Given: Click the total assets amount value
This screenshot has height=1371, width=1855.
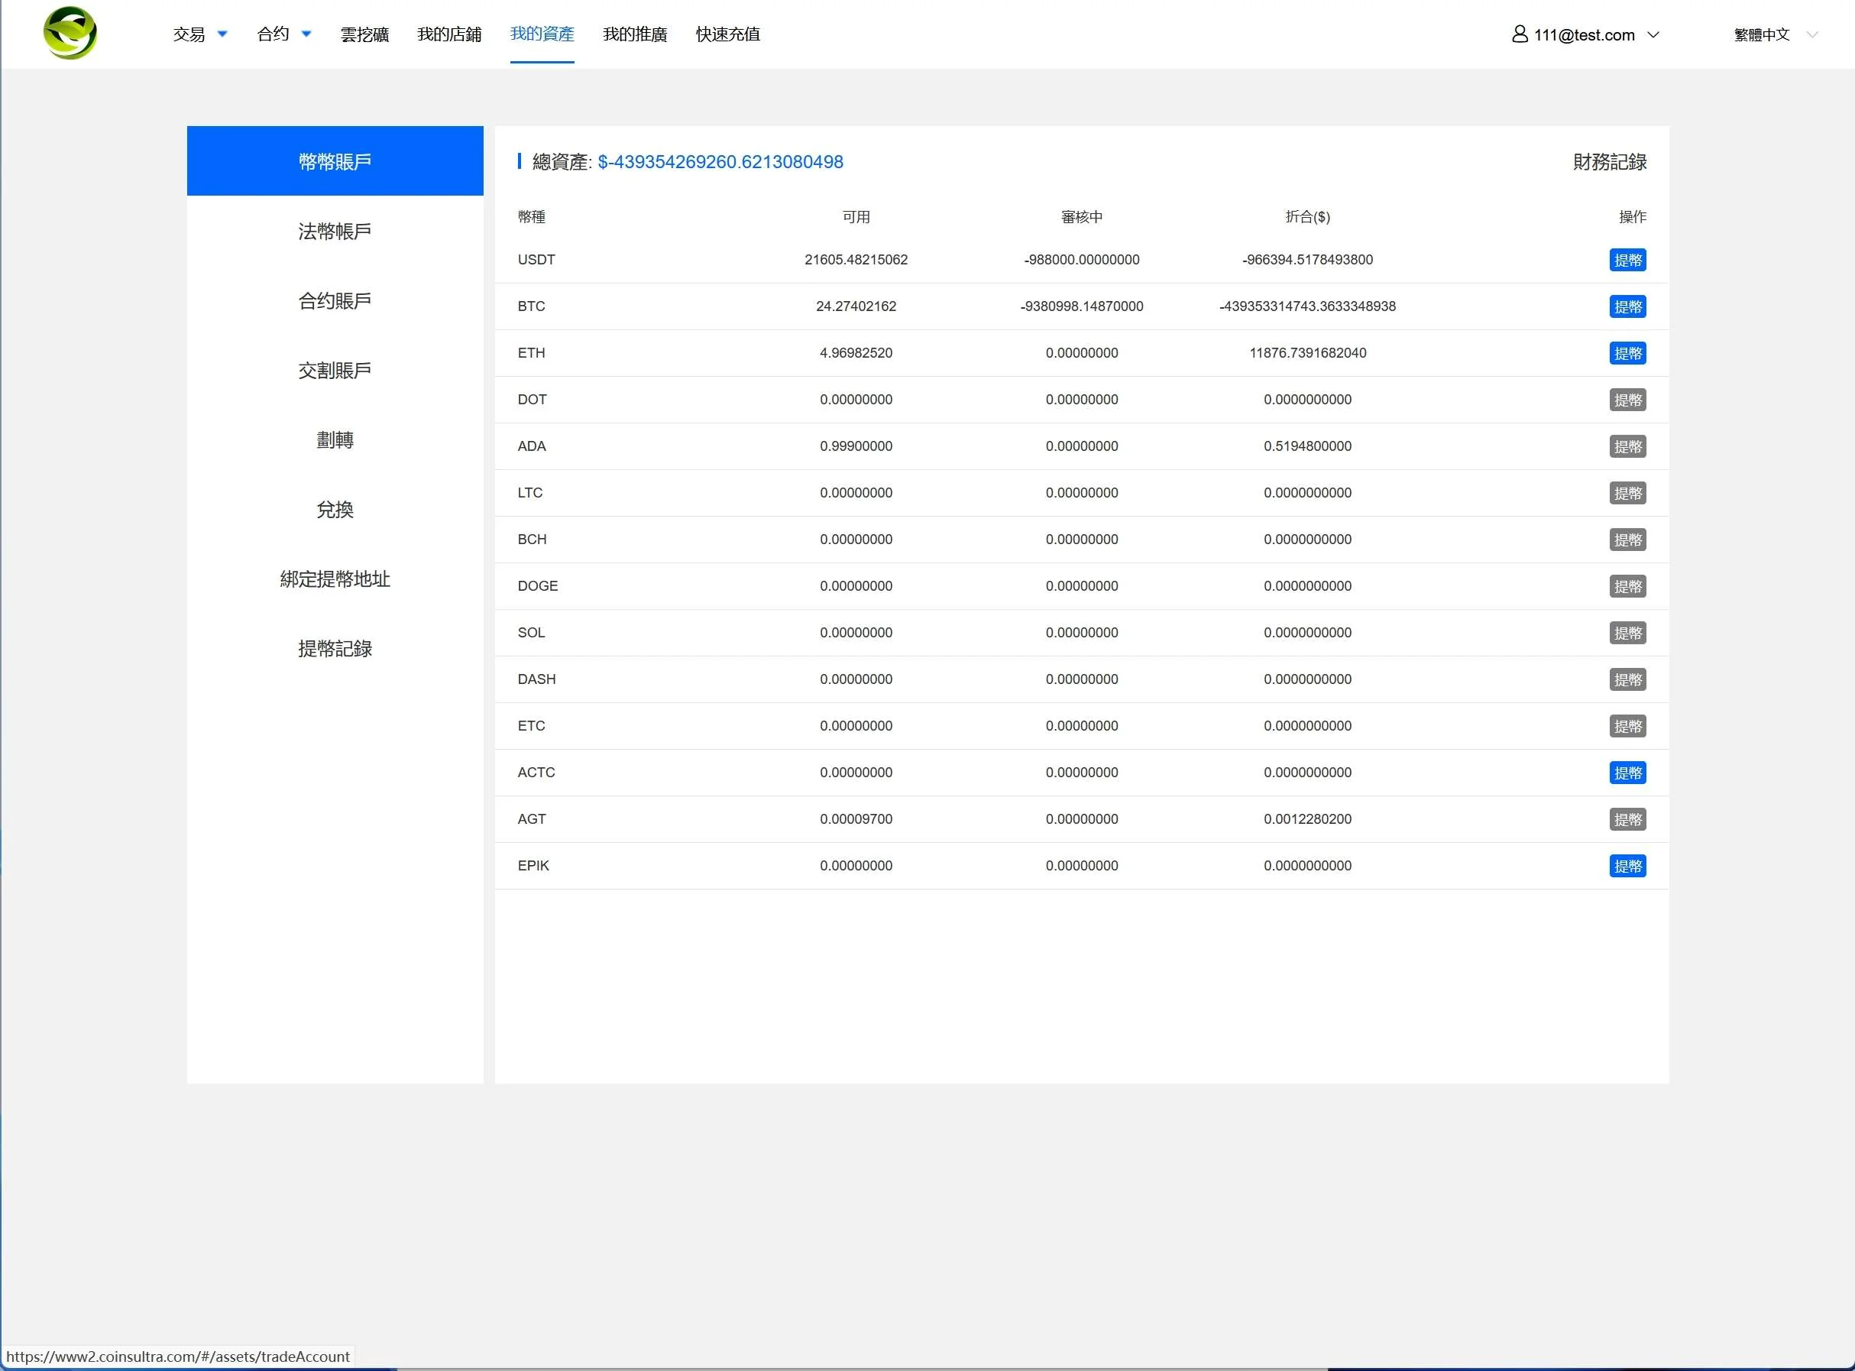Looking at the screenshot, I should (x=719, y=162).
